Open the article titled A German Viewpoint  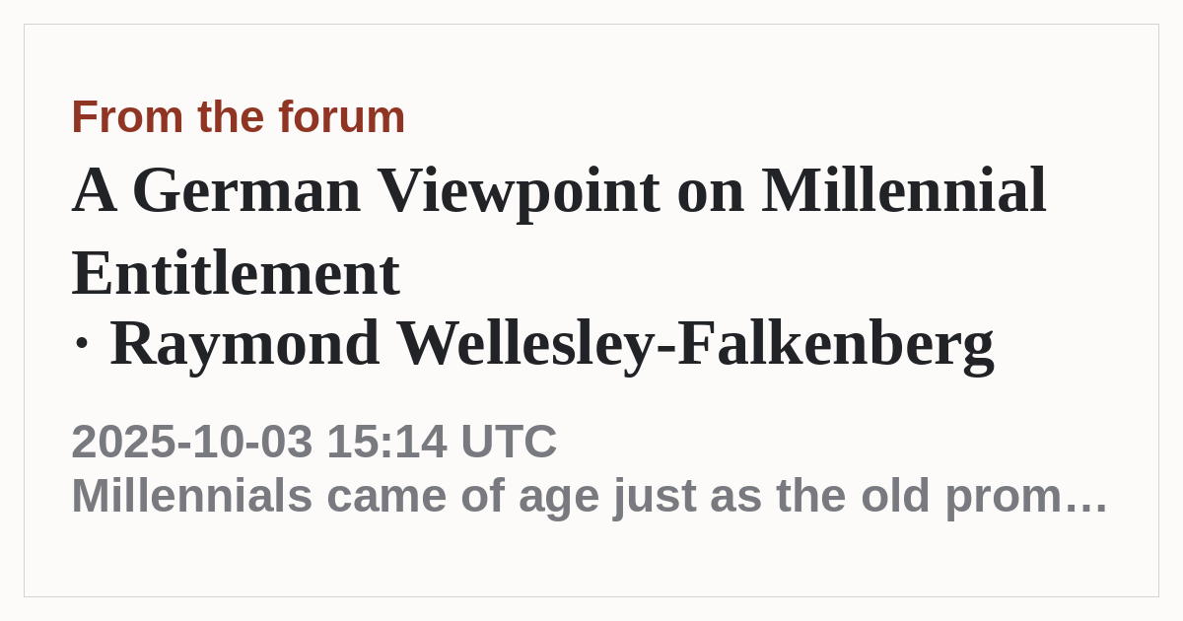pos(559,231)
